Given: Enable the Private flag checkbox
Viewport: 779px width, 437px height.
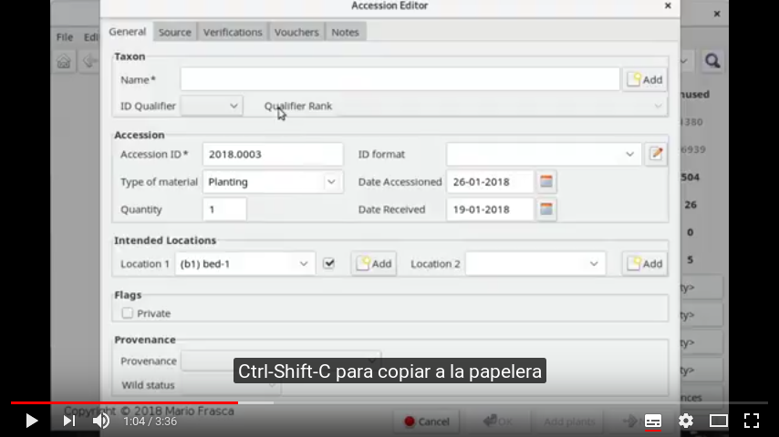Looking at the screenshot, I should [x=127, y=313].
